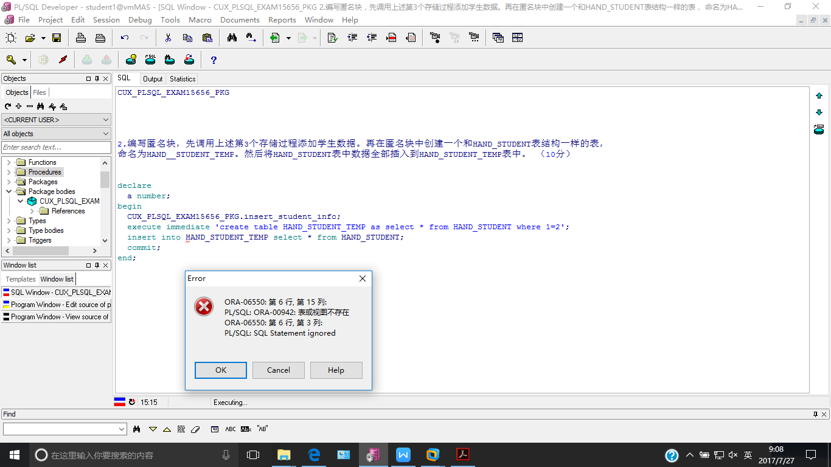Click the Uncomment selection icon
831x467 pixels.
tap(411, 38)
